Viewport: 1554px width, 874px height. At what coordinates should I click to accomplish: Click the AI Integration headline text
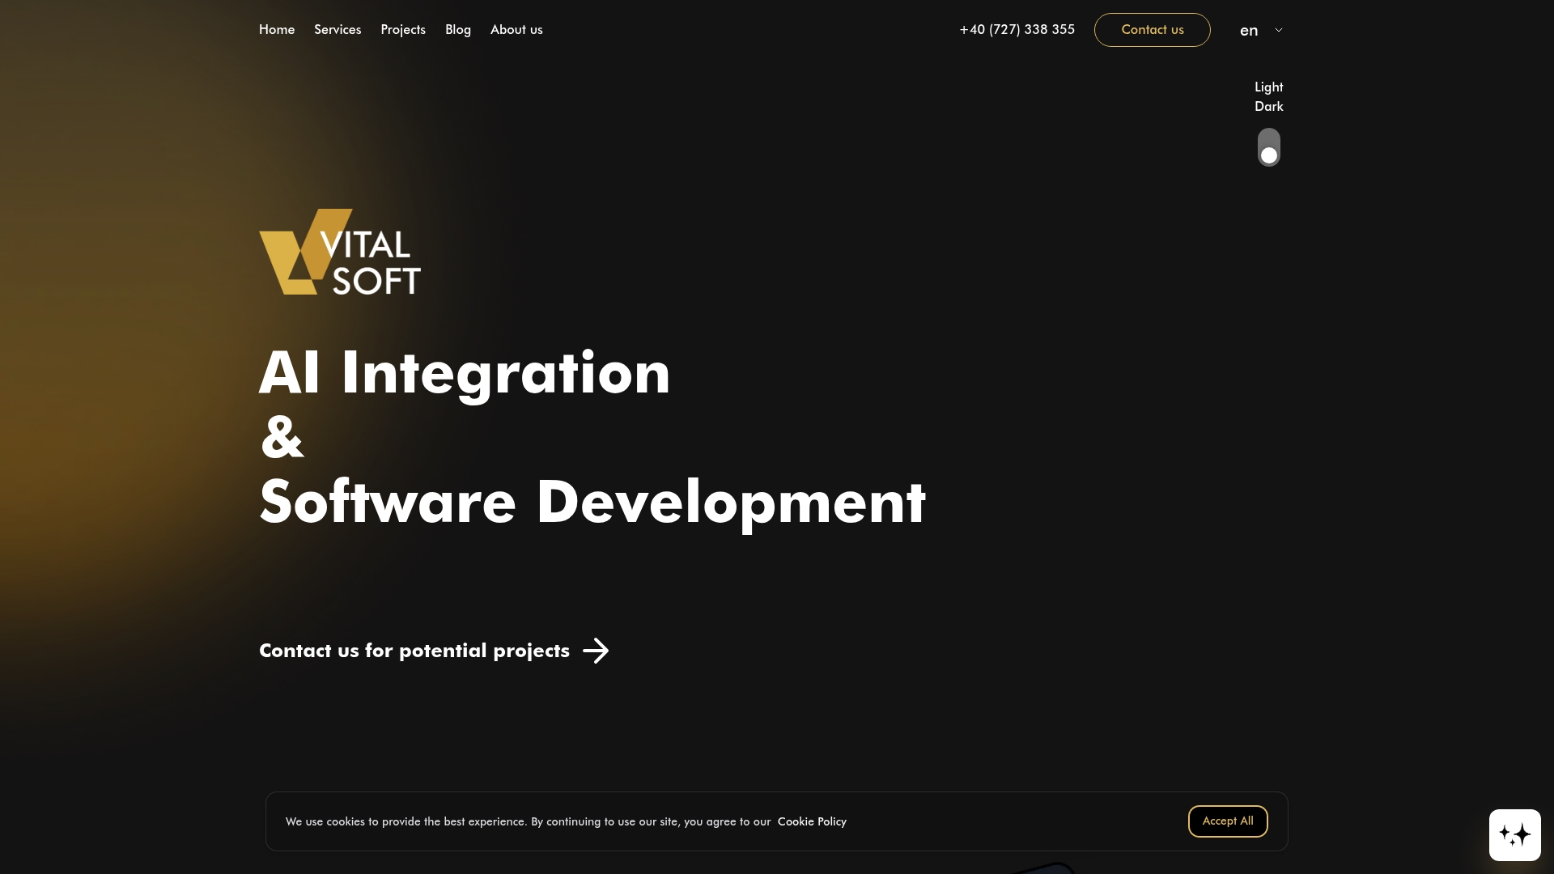click(x=465, y=373)
